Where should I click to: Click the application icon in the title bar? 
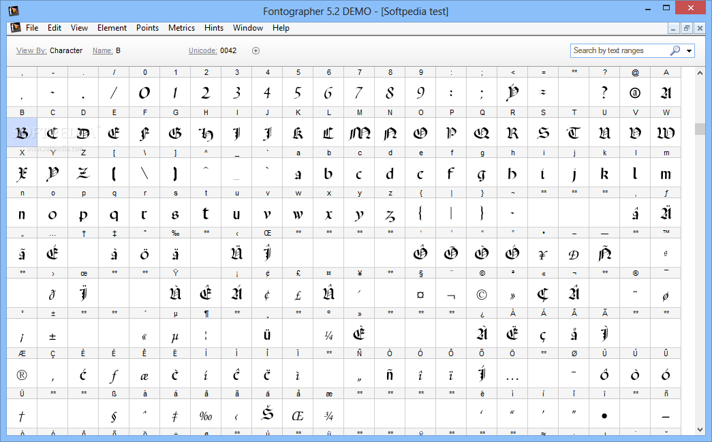tap(13, 10)
